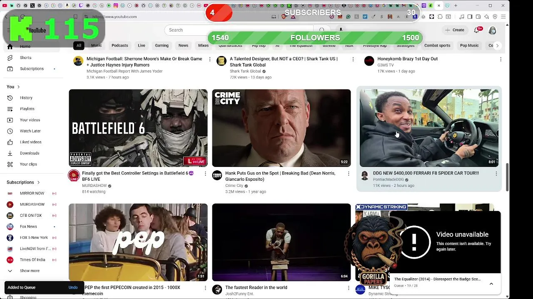
Task: Select the News filter chip
Action: click(x=183, y=46)
